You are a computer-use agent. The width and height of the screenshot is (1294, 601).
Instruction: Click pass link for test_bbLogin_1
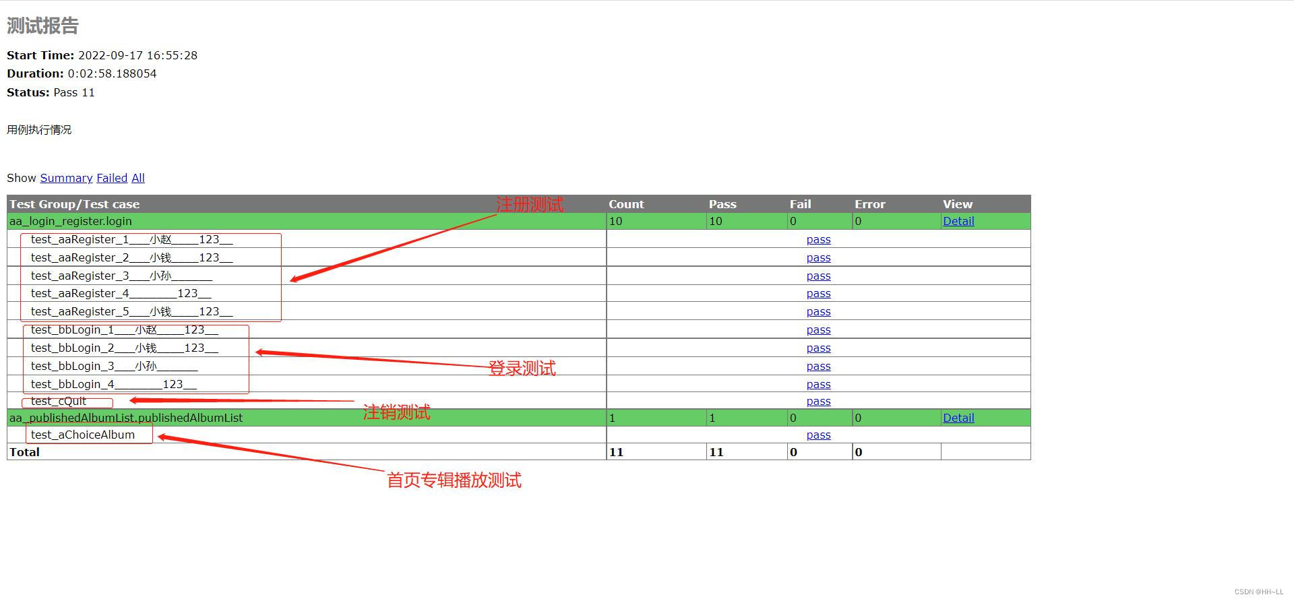[818, 329]
